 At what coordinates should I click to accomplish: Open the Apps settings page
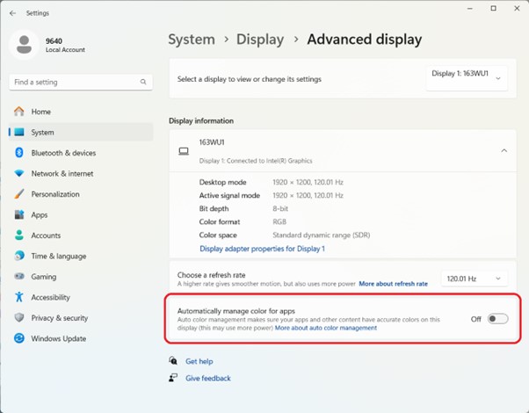click(40, 214)
